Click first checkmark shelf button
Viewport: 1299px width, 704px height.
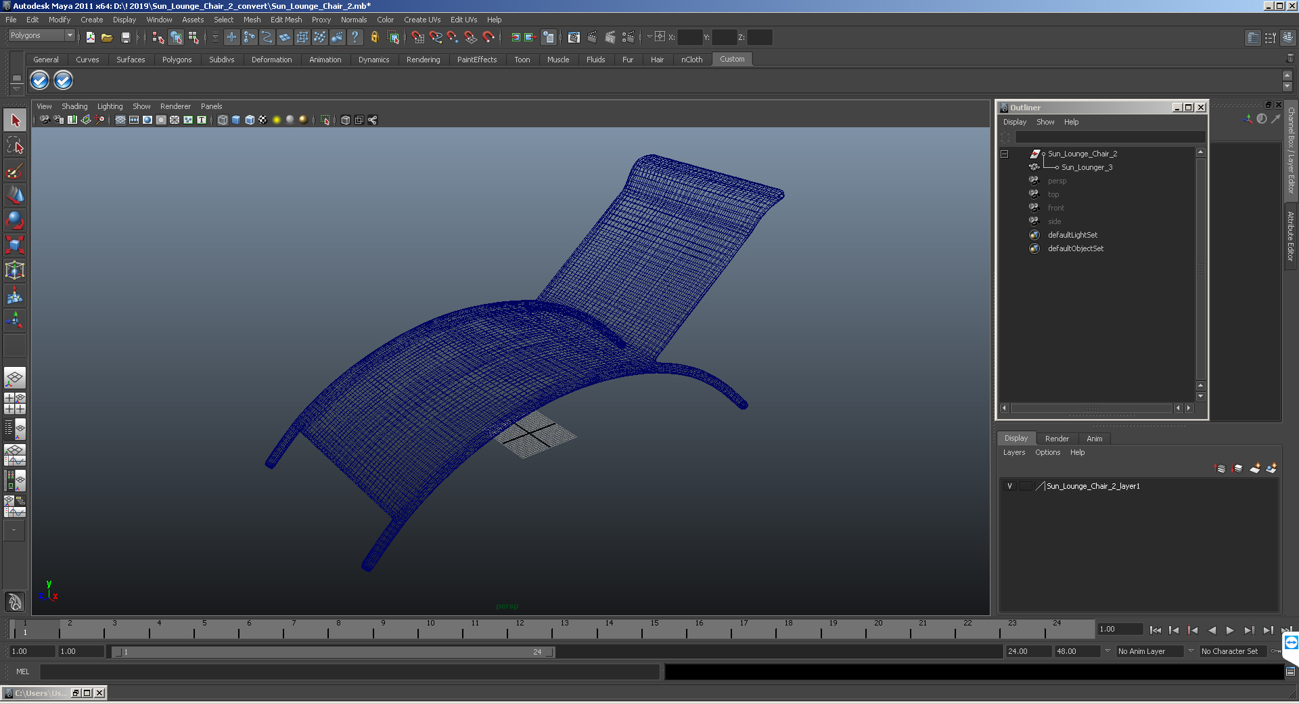coord(40,81)
